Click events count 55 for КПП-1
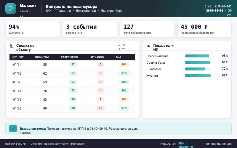237x148 pixels. tap(45, 65)
